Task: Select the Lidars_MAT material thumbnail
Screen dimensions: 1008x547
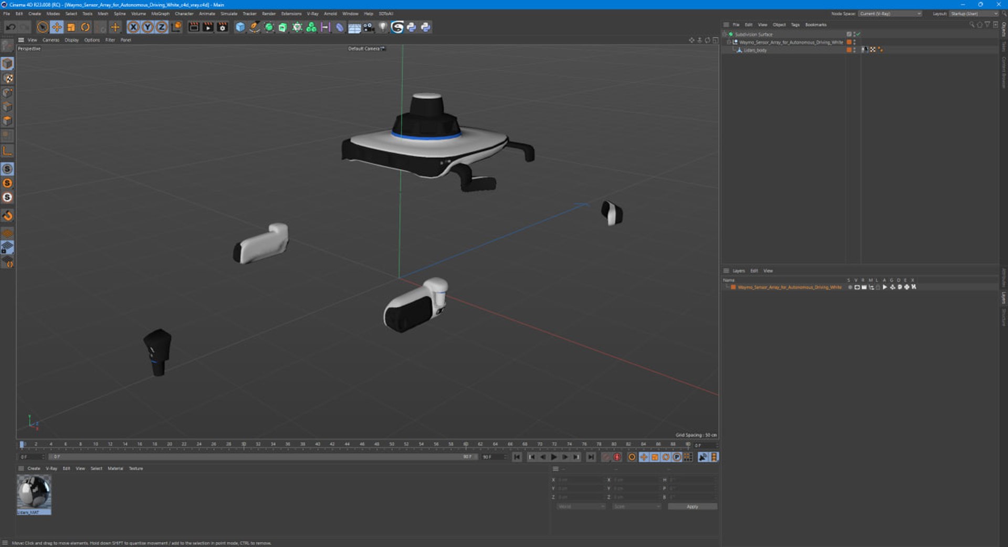Action: click(x=34, y=492)
